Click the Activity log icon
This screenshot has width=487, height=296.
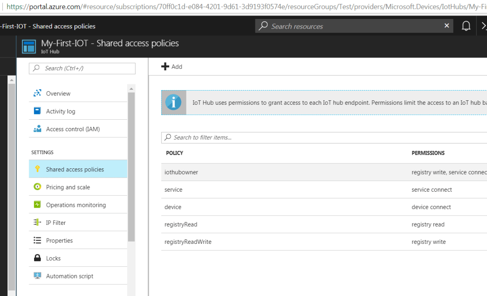coord(38,111)
